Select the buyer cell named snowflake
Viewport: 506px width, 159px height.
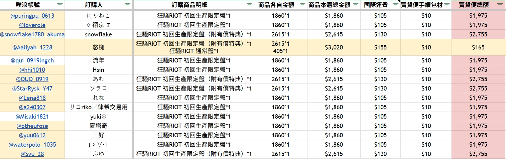(x=98, y=34)
